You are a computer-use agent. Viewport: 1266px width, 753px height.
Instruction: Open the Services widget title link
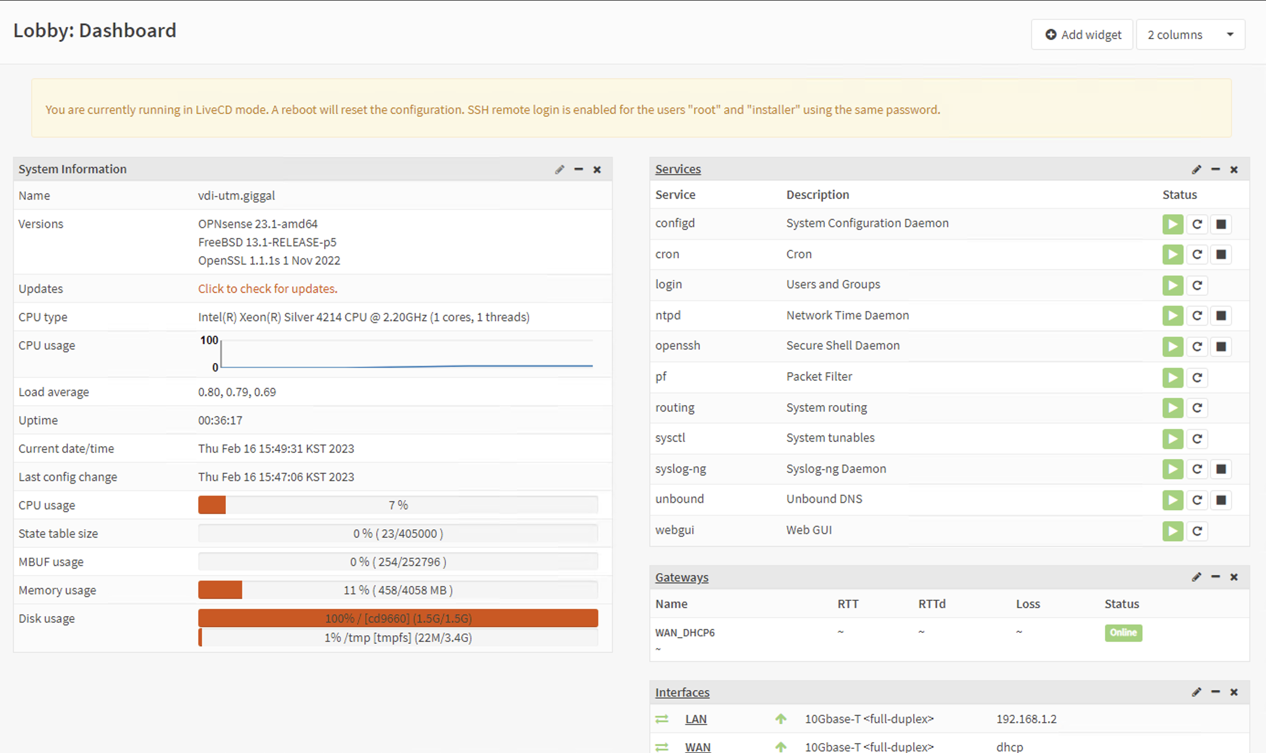(678, 170)
